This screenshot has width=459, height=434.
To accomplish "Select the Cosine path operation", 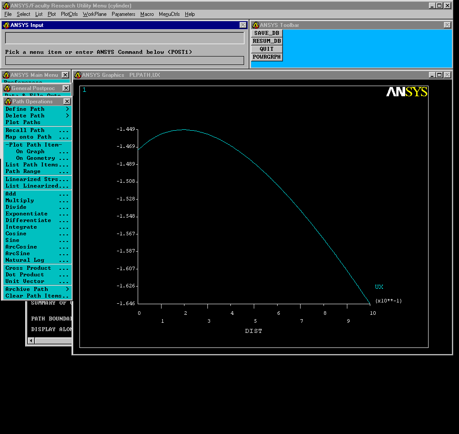I will pos(37,234).
